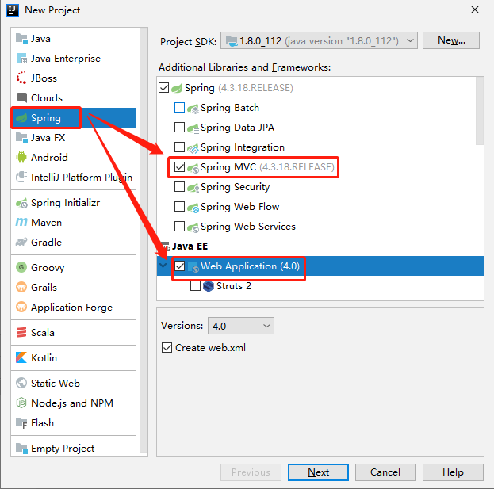Screen dimensions: 494x489
Task: Click the Spring Security key icon
Action: pos(193,187)
